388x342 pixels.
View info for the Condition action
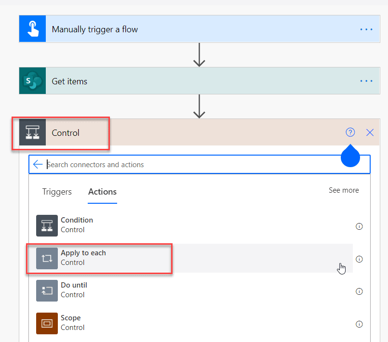pyautogui.click(x=359, y=226)
